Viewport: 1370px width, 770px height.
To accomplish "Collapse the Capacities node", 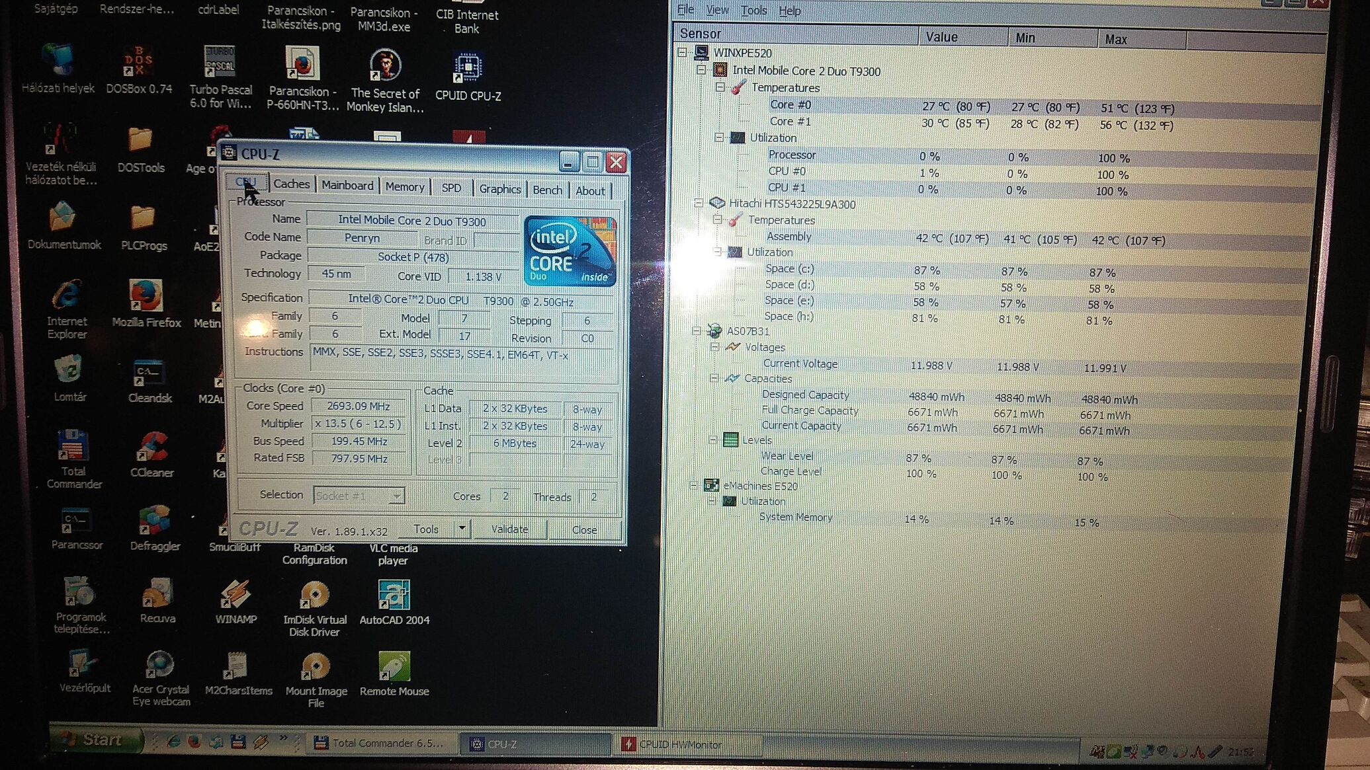I will pos(714,378).
